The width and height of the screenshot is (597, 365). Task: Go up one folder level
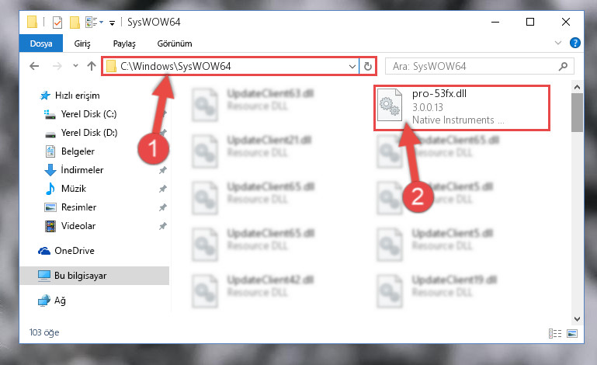pyautogui.click(x=92, y=66)
